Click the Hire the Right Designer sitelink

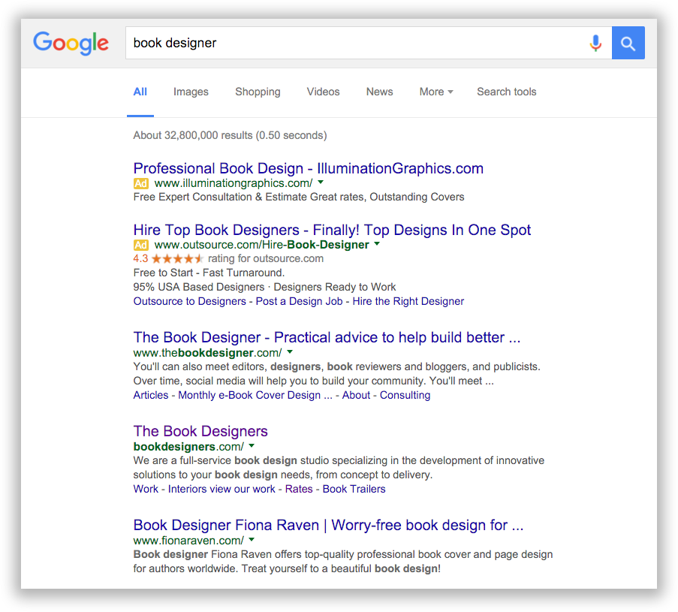click(408, 301)
